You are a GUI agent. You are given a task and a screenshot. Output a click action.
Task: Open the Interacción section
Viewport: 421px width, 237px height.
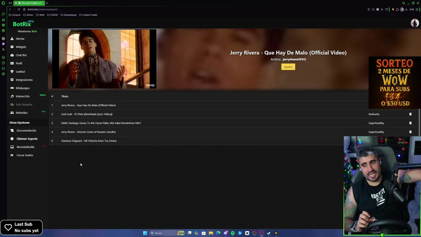coord(22,96)
